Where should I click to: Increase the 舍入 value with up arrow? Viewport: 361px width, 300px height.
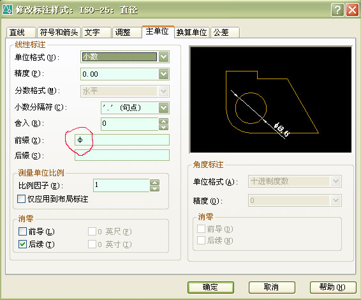[x=164, y=121]
